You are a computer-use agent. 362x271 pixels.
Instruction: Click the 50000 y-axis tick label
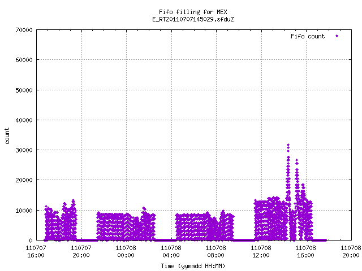(x=24, y=90)
